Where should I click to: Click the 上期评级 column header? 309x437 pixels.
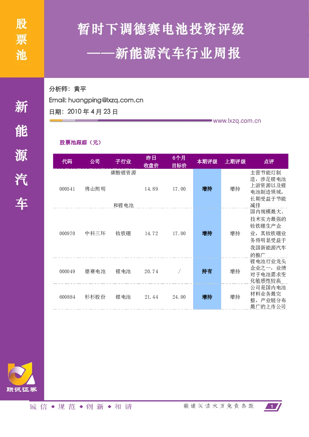(x=235, y=162)
